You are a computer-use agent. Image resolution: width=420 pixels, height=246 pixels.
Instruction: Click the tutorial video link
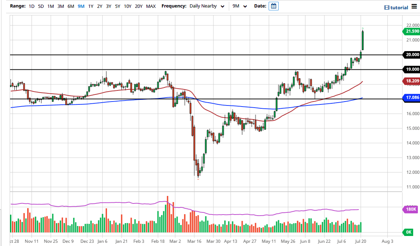tap(396, 8)
